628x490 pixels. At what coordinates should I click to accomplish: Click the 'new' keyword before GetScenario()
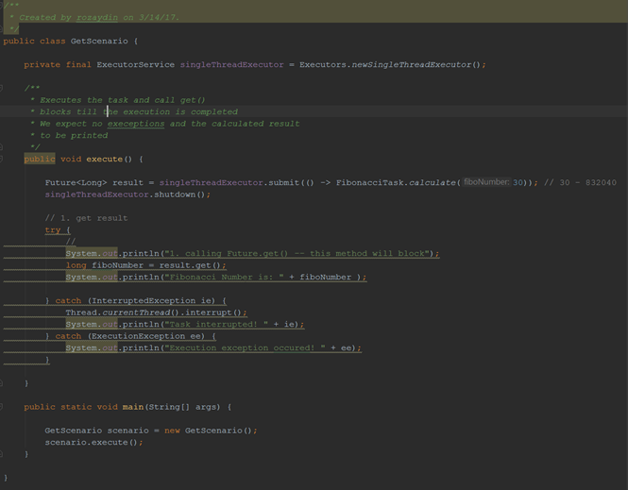[x=172, y=431]
